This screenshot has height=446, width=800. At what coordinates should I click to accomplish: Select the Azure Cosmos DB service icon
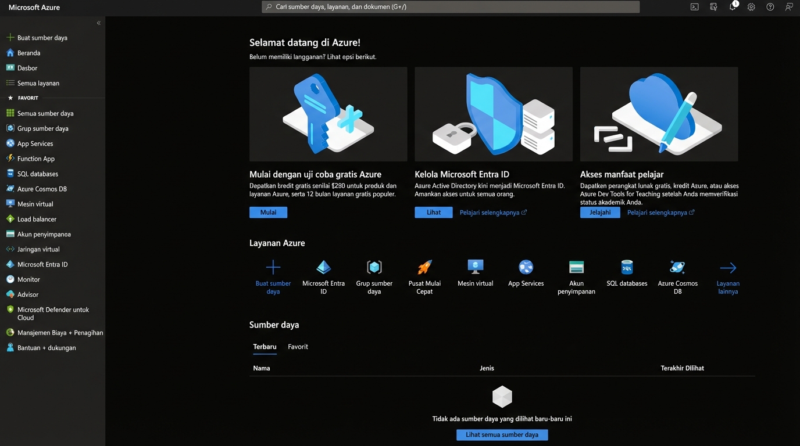(x=677, y=267)
